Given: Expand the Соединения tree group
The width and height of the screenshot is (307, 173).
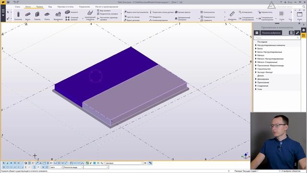Looking at the screenshot, I should 256,86.
